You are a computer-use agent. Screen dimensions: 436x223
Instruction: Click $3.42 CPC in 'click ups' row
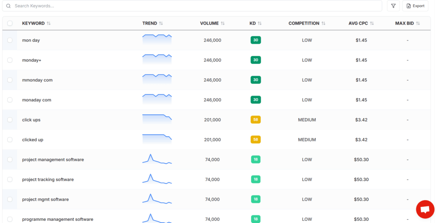pyautogui.click(x=361, y=120)
